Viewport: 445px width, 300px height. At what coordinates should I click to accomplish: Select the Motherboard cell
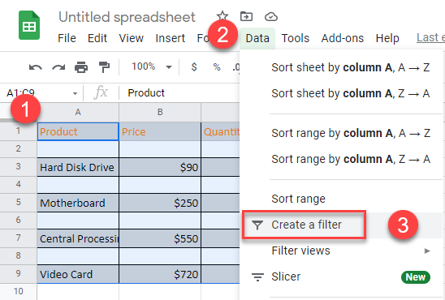pos(78,203)
